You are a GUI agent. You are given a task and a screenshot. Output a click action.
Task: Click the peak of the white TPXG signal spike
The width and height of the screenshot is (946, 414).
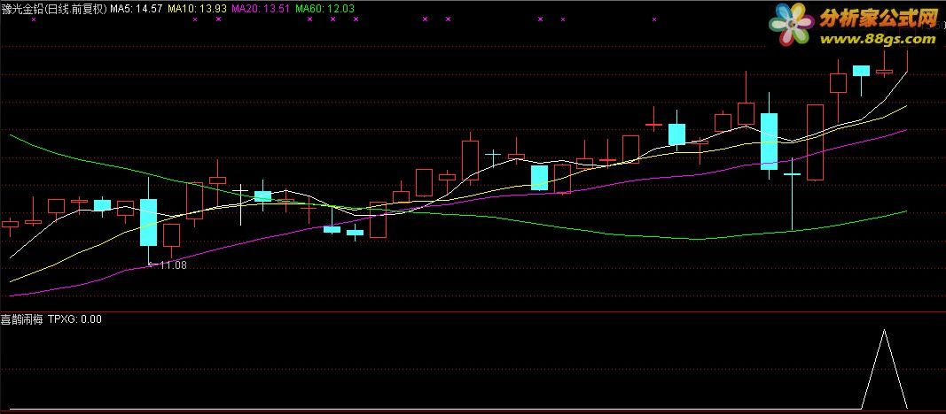[885, 330]
